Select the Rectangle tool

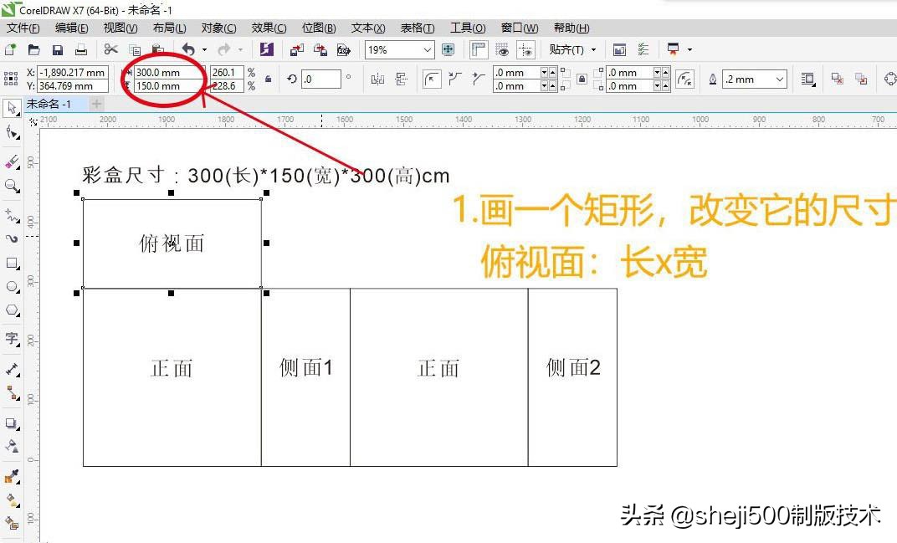click(x=12, y=264)
